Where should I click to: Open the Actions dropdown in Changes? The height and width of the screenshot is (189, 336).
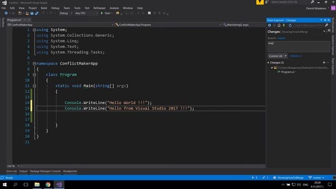coord(296,56)
